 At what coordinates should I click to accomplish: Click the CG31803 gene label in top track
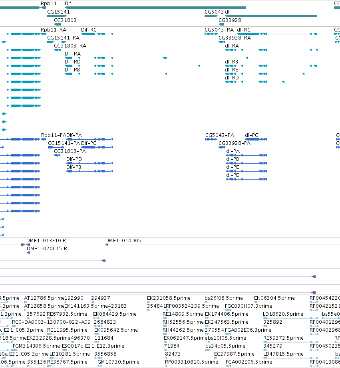tap(65, 20)
